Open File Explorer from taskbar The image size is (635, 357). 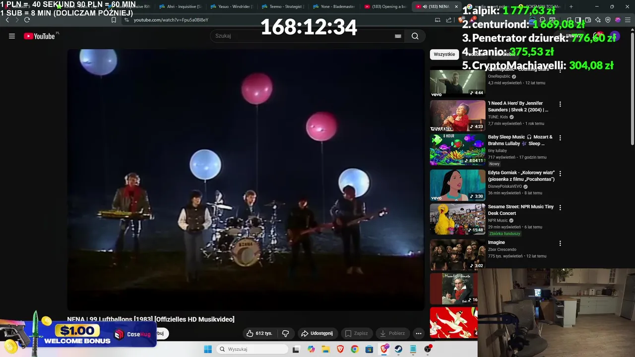pyautogui.click(x=325, y=349)
